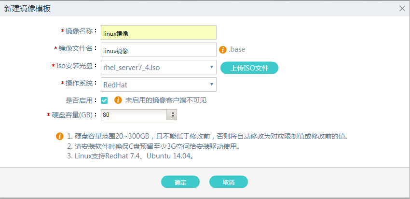
Task: Open the iso安装光盘 dropdown
Action: coord(159,67)
